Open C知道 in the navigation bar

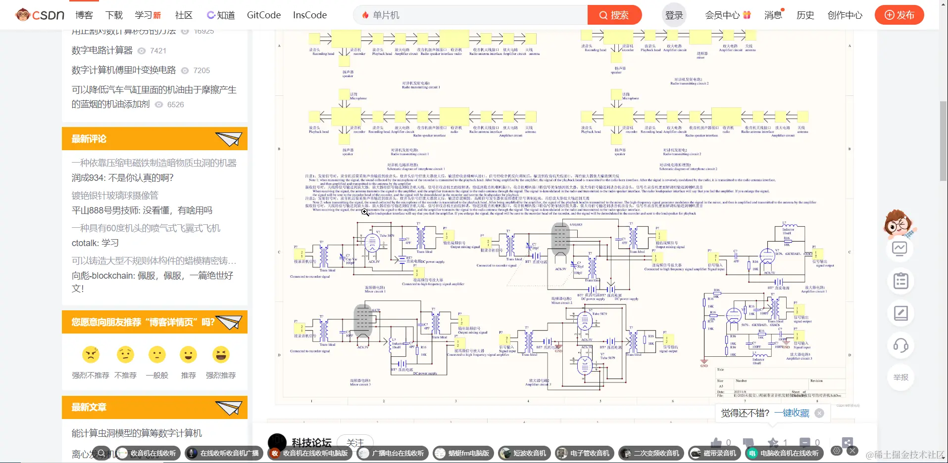coord(221,15)
